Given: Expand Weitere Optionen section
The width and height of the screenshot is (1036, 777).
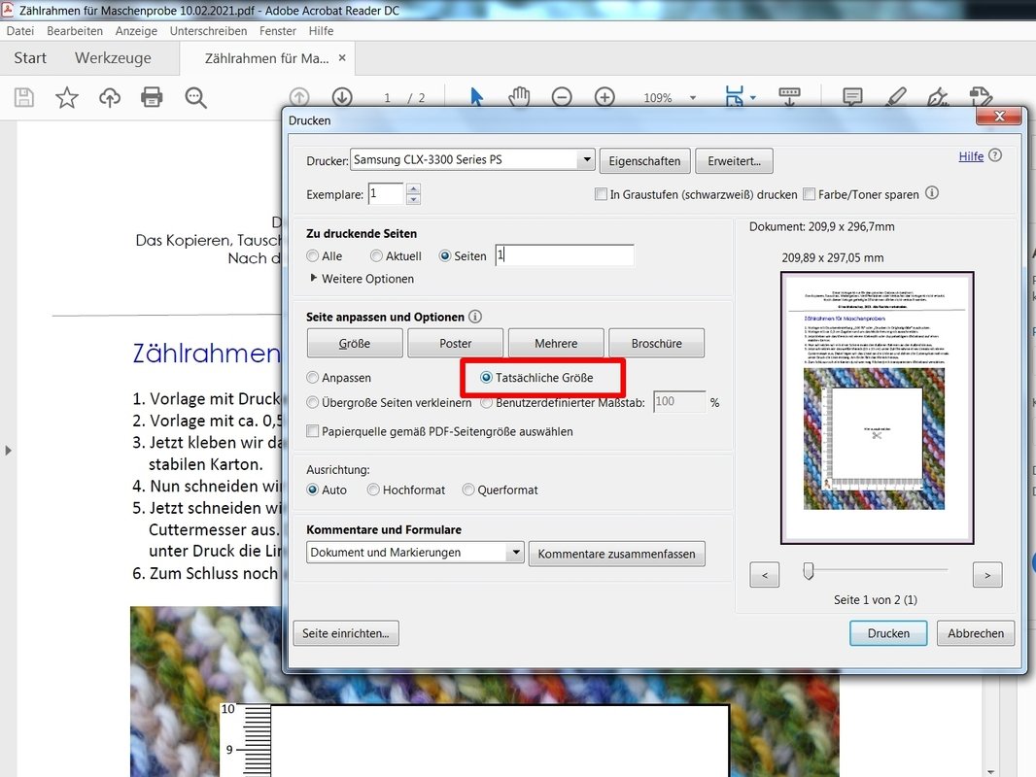Looking at the screenshot, I should 314,279.
